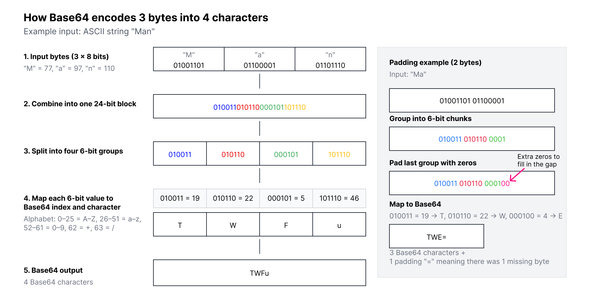
Task: Click the "5. Base64 output" step label
Action: 53,270
